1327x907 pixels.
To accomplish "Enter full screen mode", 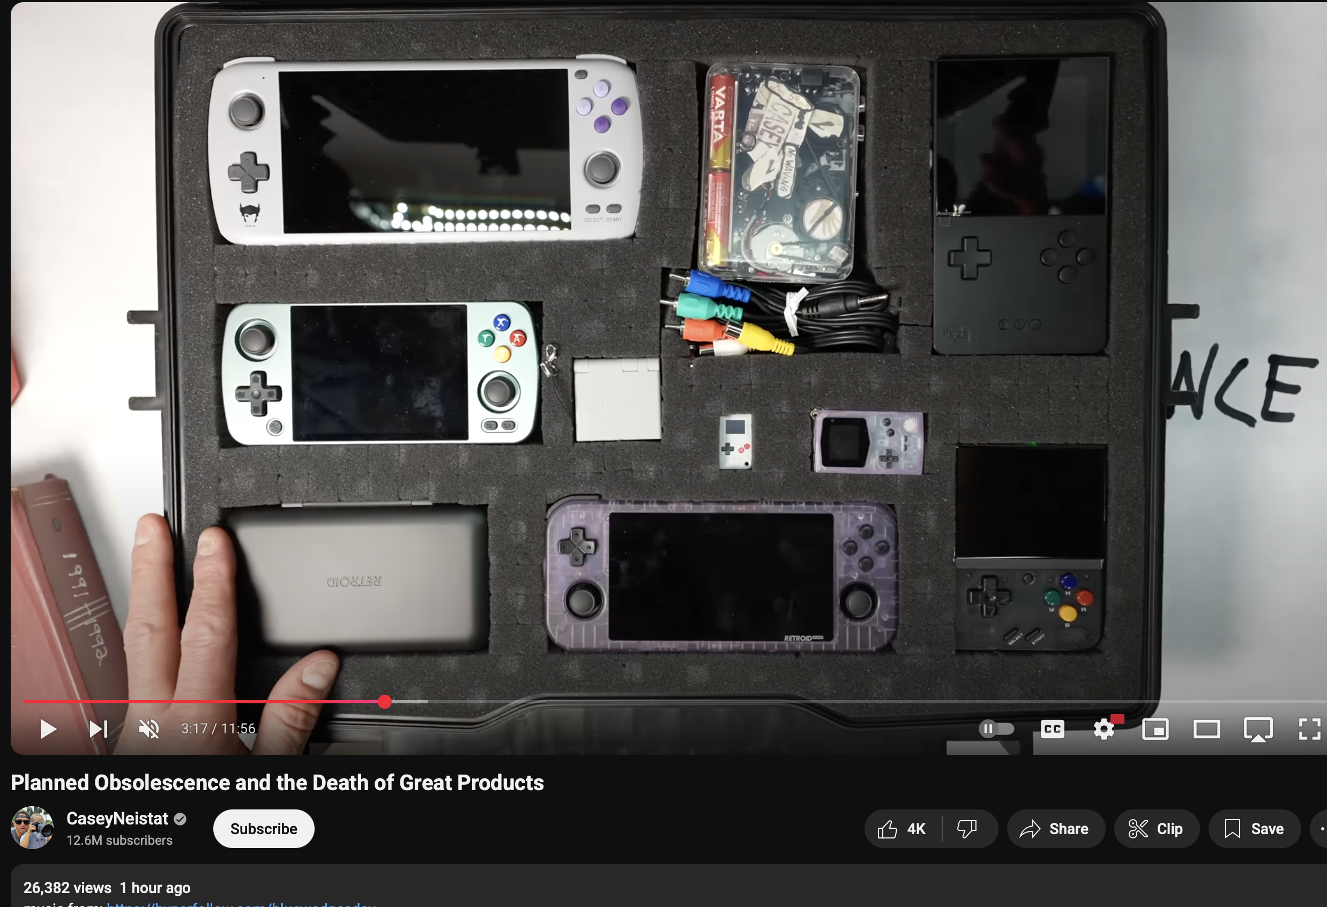I will tap(1309, 729).
